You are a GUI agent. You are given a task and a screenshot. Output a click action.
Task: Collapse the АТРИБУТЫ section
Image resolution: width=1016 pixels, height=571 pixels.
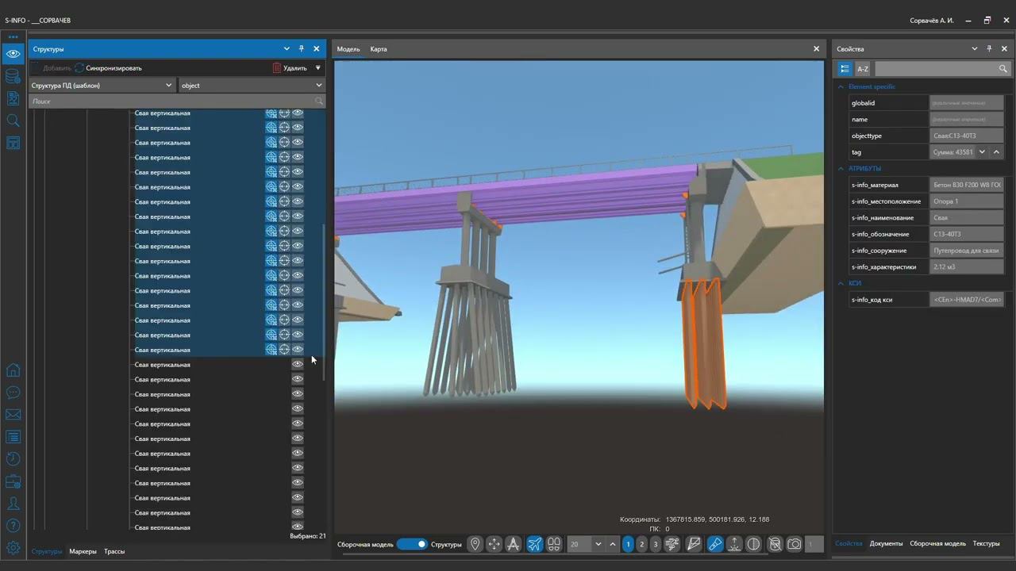point(841,168)
